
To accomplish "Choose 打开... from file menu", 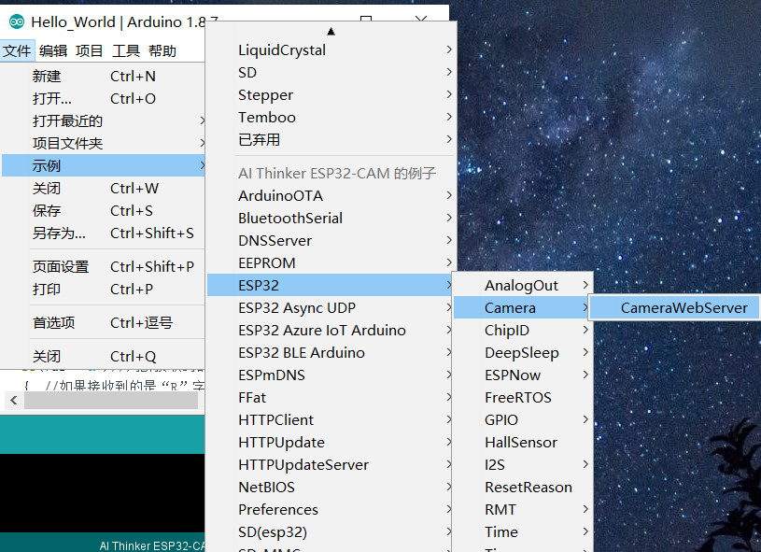I will (x=103, y=99).
